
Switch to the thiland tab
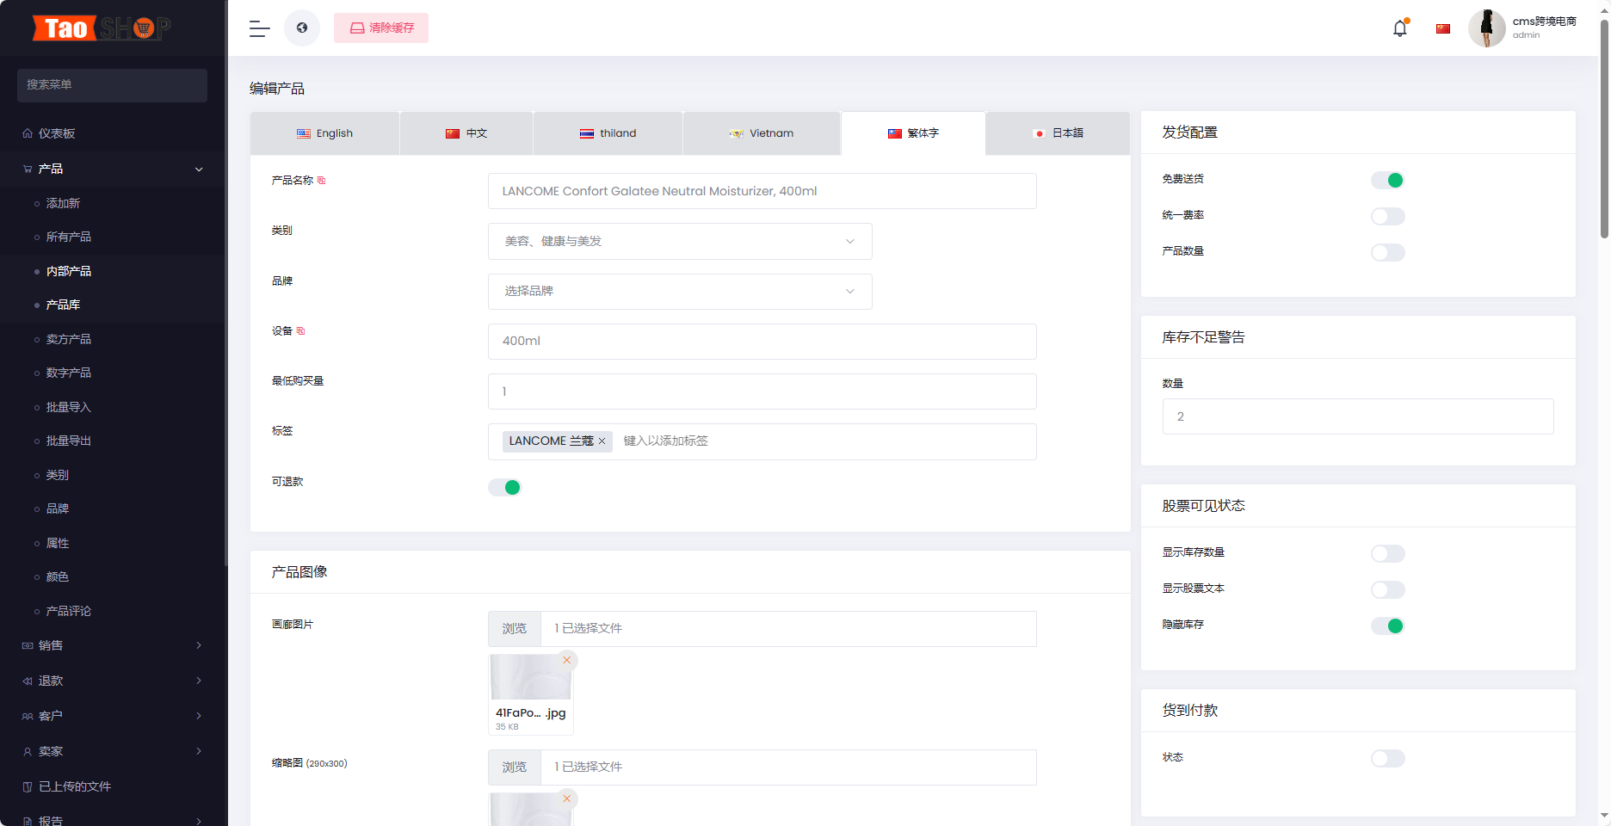(608, 133)
